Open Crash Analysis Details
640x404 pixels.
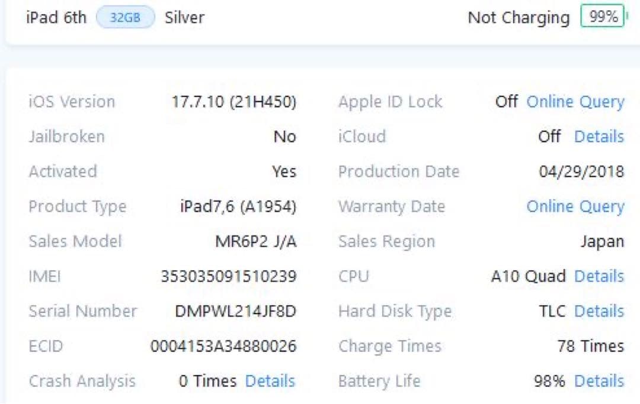[x=270, y=381]
